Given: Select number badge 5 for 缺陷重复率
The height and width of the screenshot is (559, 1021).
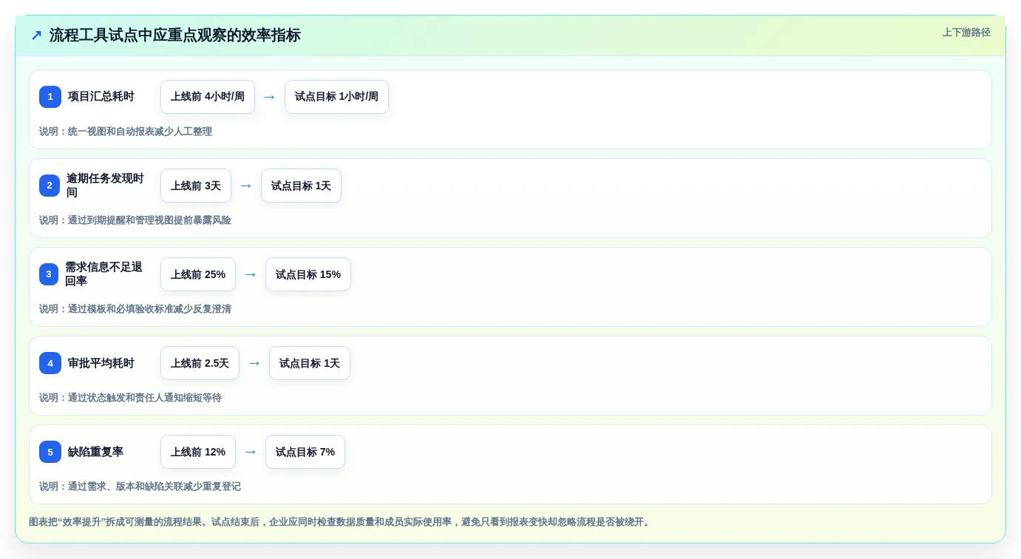Looking at the screenshot, I should pyautogui.click(x=50, y=452).
